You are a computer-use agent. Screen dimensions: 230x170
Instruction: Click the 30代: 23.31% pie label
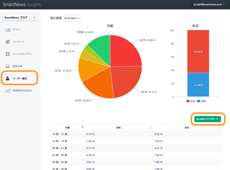coord(149,92)
